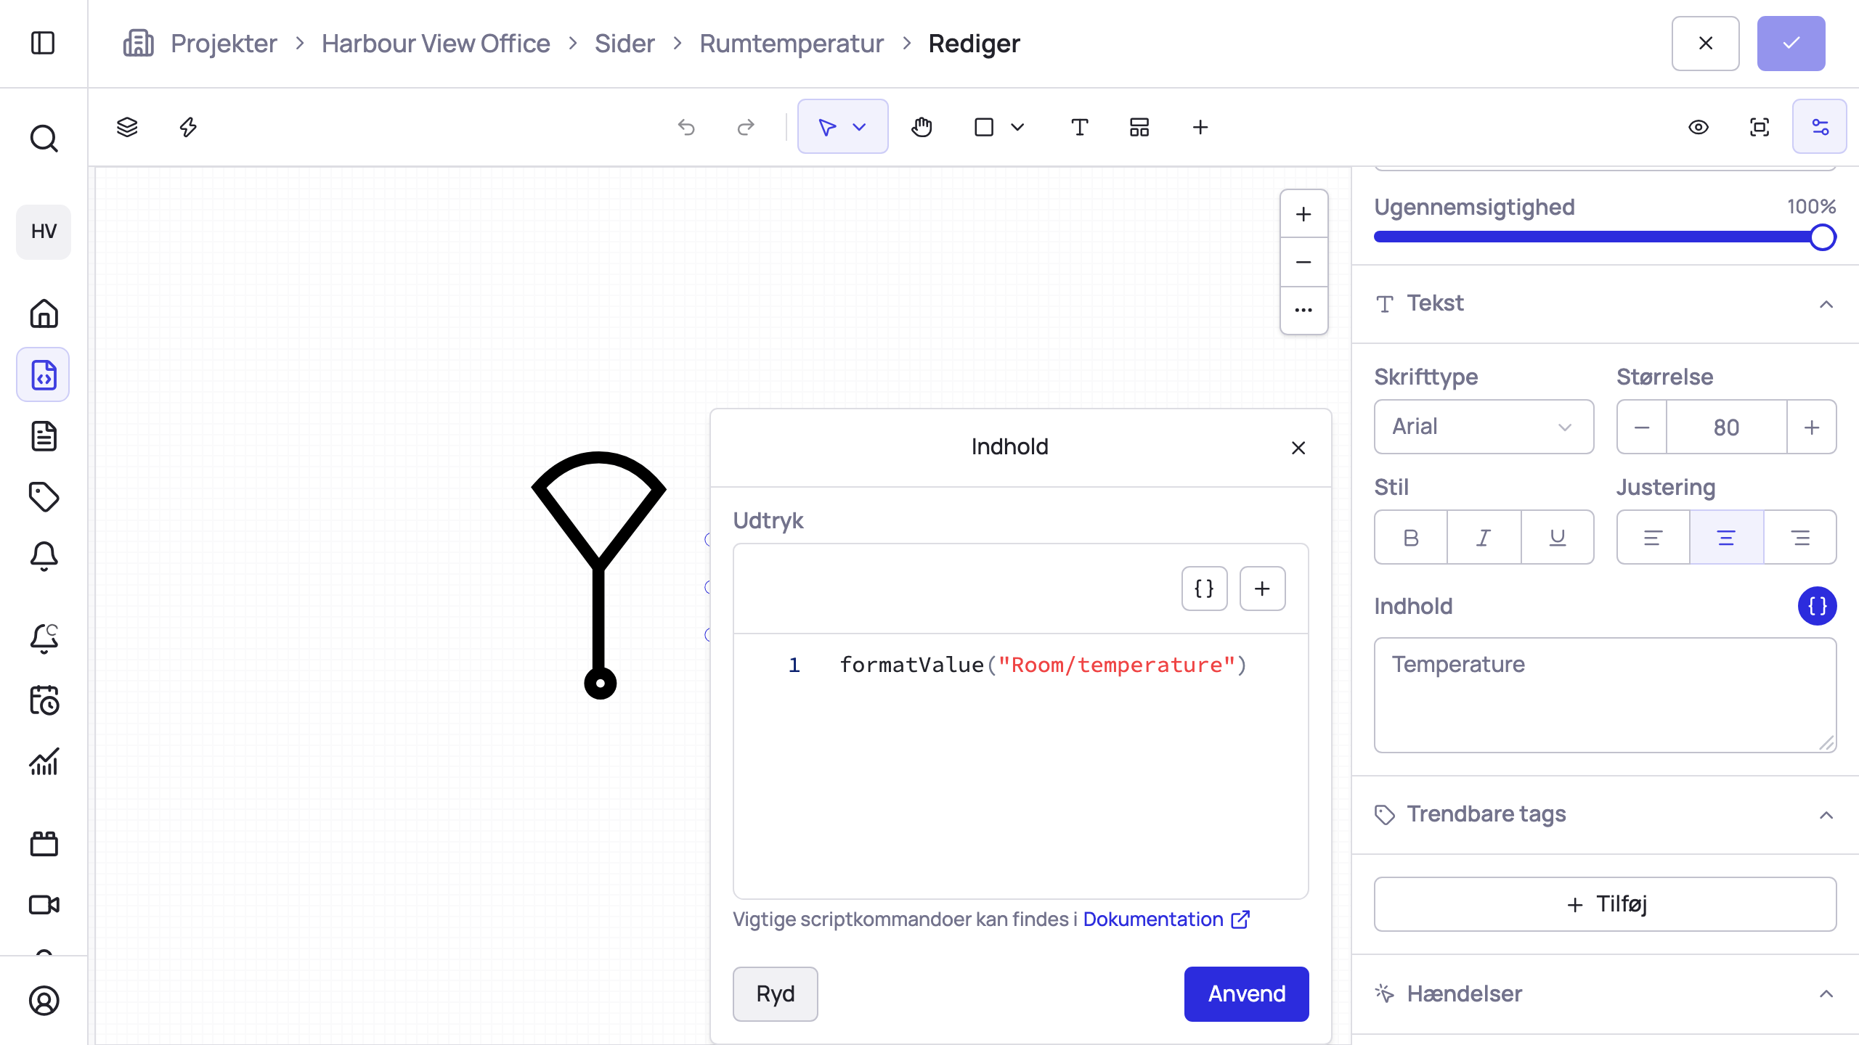Open the Arial font dropdown

pos(1484,427)
